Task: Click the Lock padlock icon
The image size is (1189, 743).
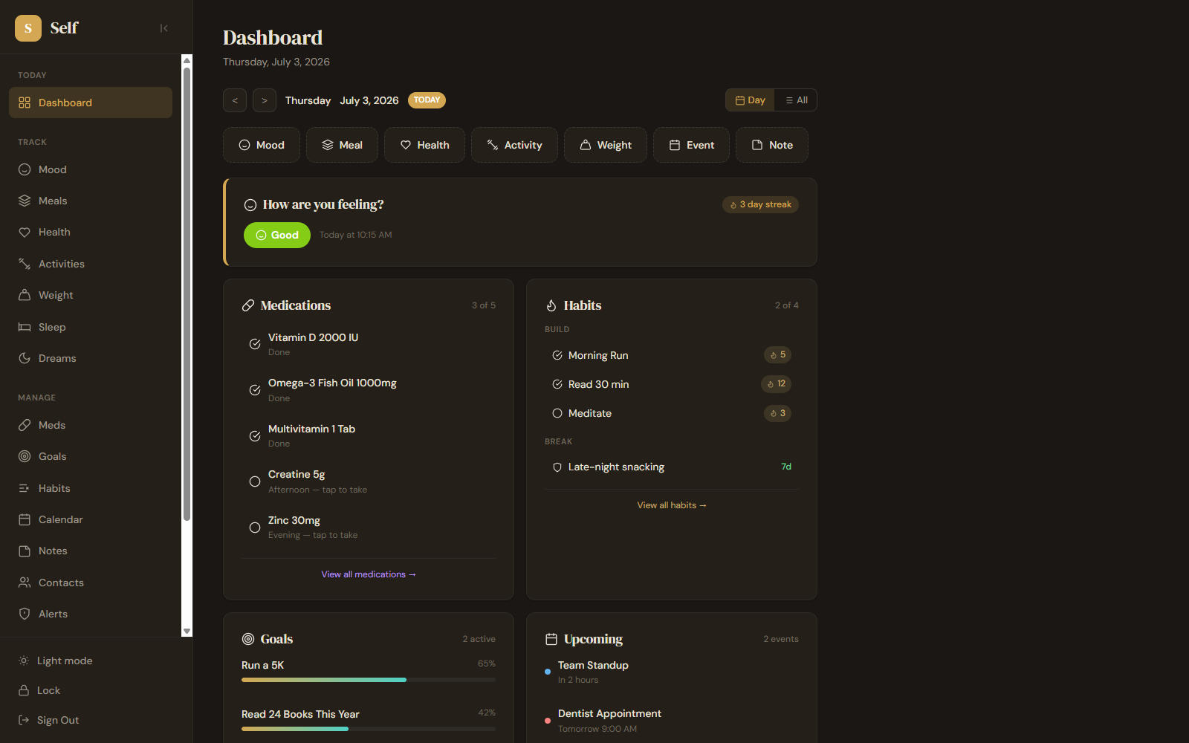Action: click(x=24, y=690)
